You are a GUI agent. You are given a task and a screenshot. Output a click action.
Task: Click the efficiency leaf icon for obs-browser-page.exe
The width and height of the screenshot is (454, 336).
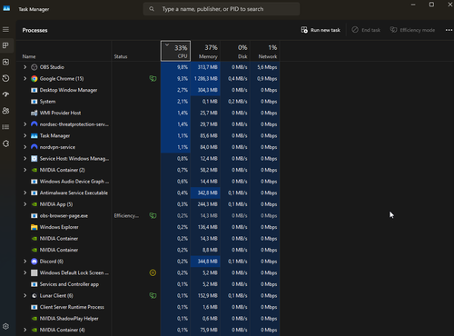(153, 215)
